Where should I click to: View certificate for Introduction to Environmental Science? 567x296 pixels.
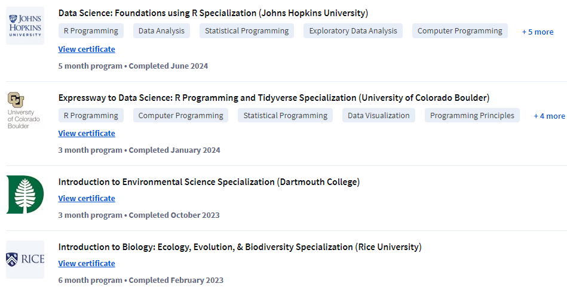[87, 198]
